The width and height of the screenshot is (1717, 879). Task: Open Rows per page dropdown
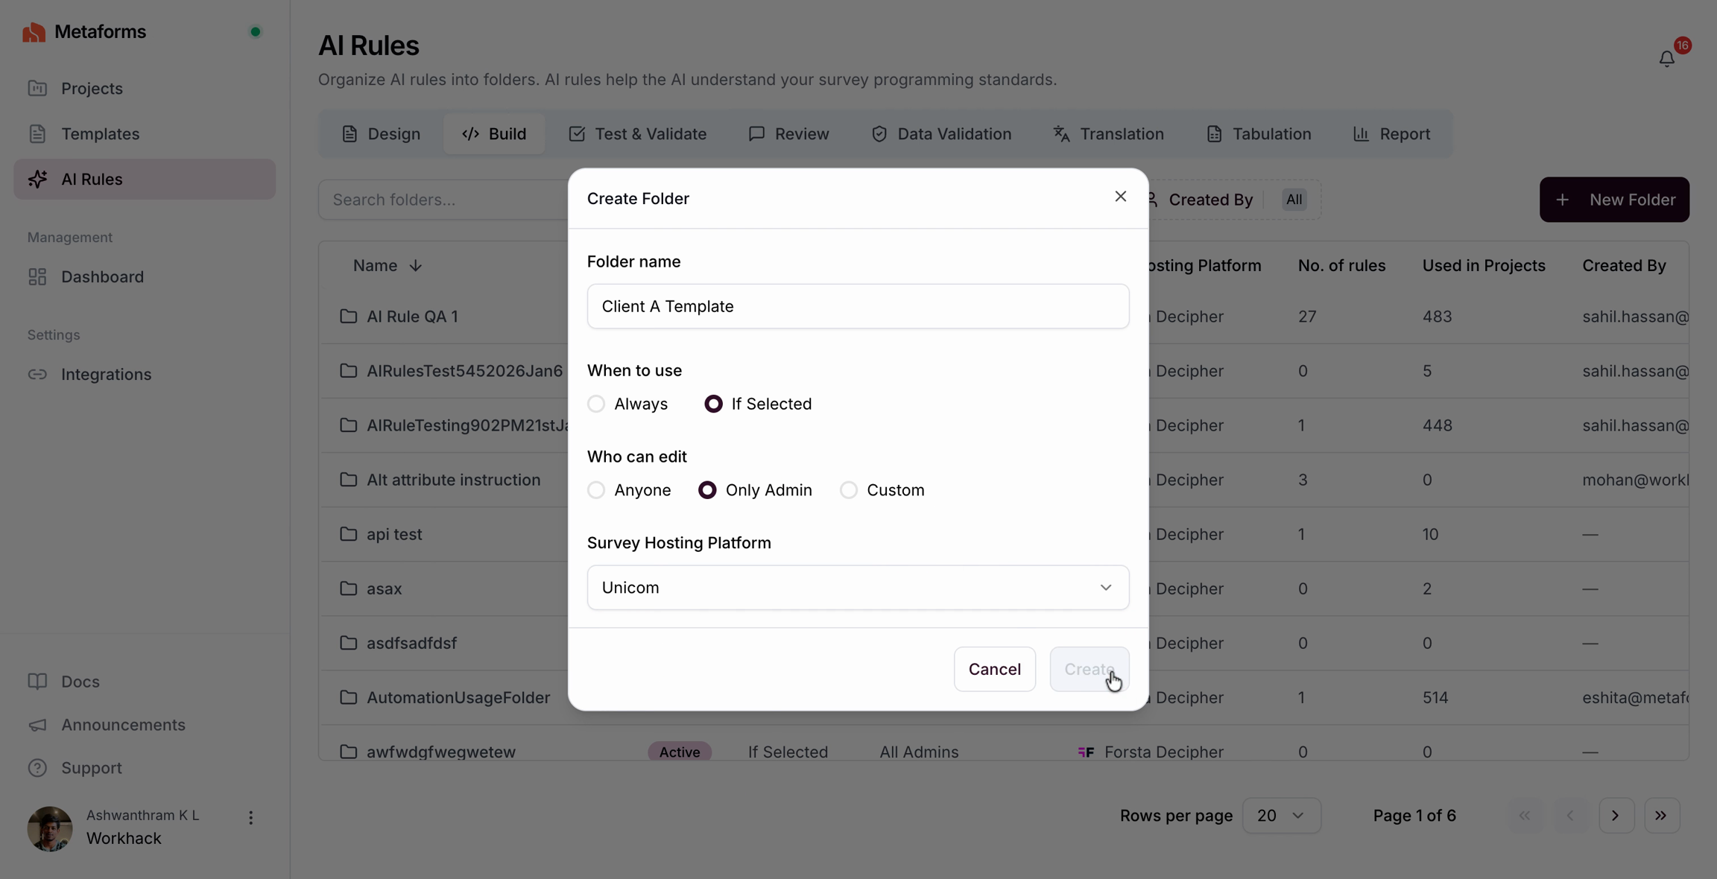[x=1281, y=816]
